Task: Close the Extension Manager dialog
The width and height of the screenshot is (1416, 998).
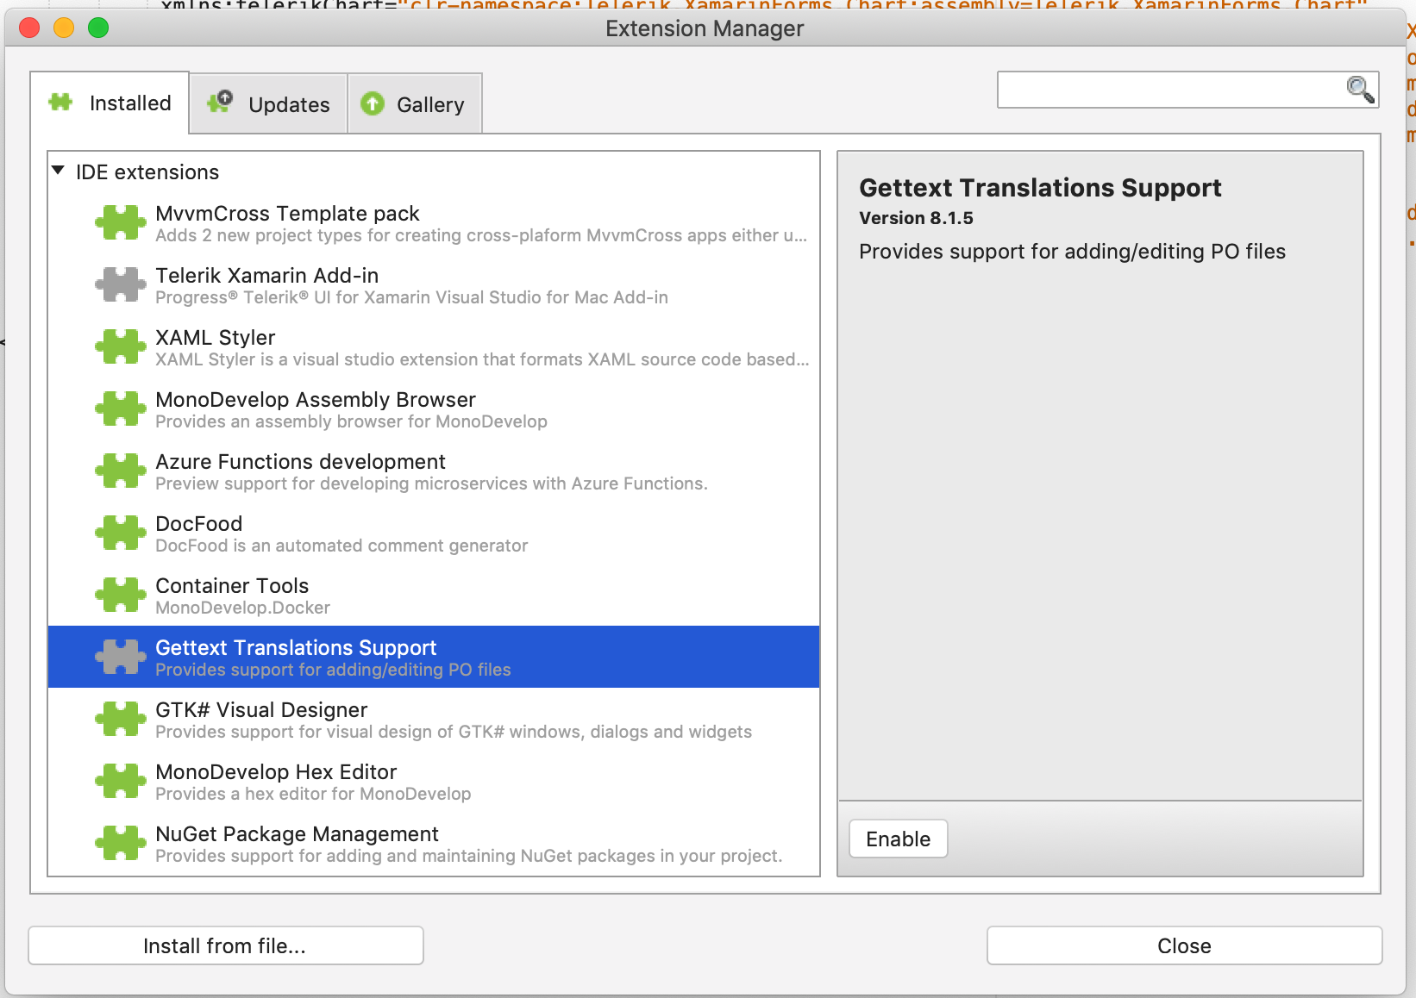Action: pyautogui.click(x=1184, y=945)
